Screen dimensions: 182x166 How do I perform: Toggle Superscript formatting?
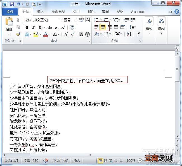pyautogui.click(x=63, y=28)
